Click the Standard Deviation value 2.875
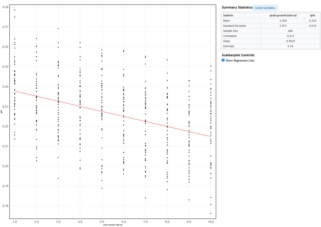 (283, 26)
